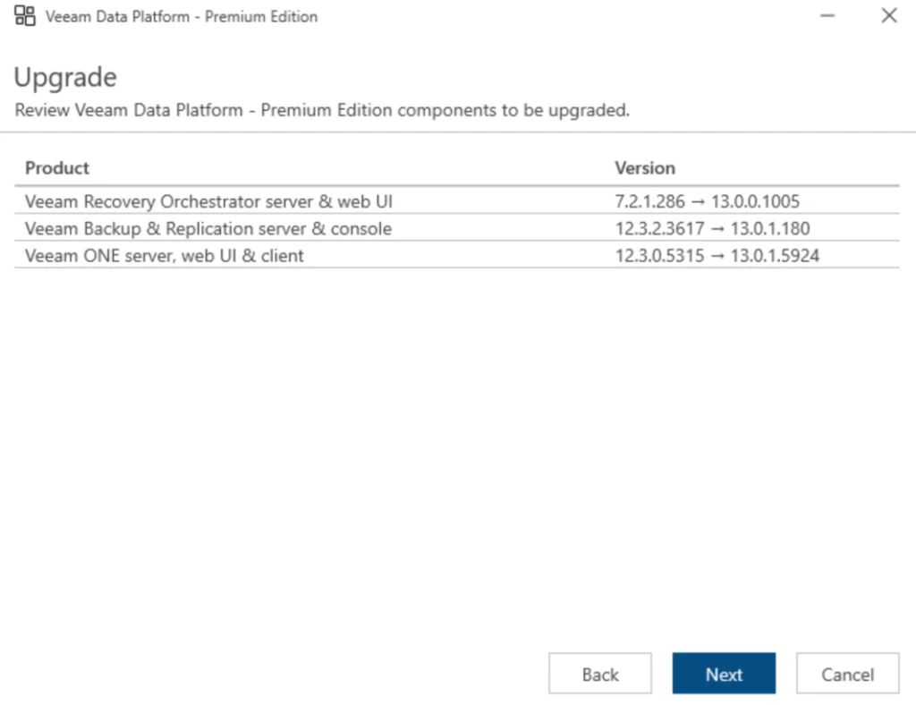Click the Veeam Data Platform title bar icon

(25, 16)
